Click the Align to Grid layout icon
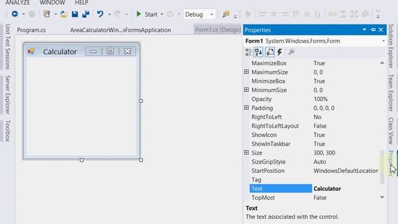The image size is (398, 224). 248,14
